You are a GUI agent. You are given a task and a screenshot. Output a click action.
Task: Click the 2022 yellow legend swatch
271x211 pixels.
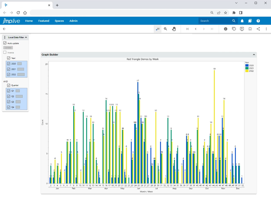point(246,71)
